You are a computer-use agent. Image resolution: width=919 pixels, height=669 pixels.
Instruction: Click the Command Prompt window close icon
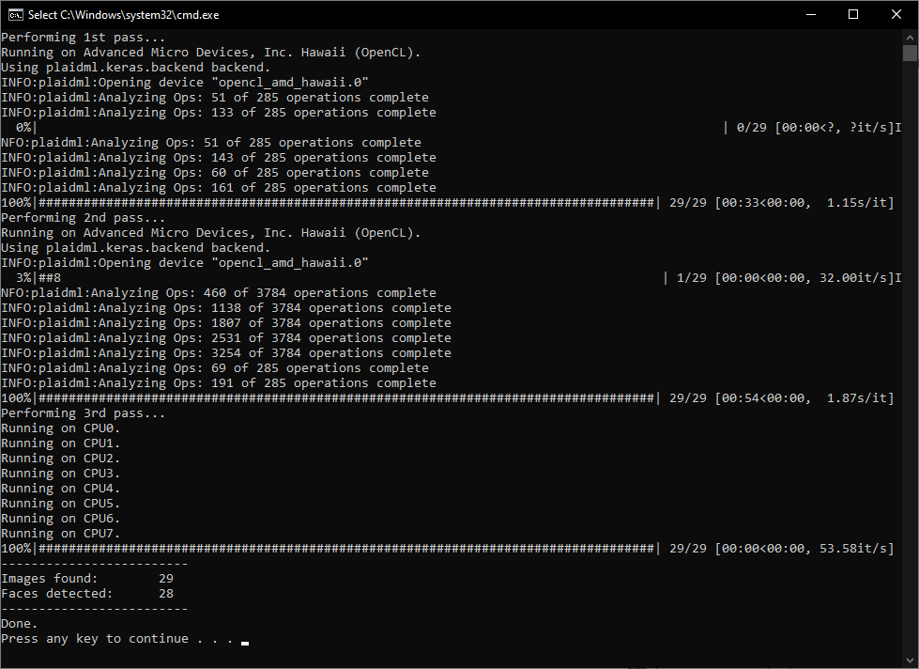point(896,14)
